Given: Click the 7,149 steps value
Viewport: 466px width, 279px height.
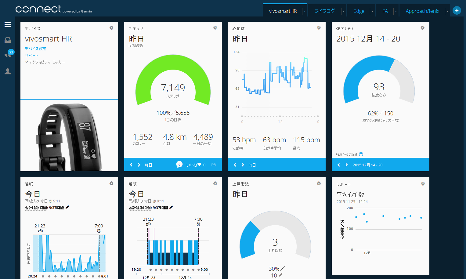Looking at the screenshot, I should (x=173, y=88).
